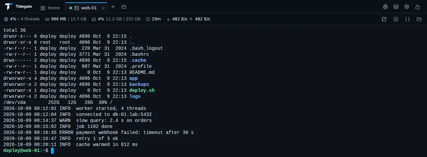
Task: Click the '.profile' filename
Action: point(140,66)
